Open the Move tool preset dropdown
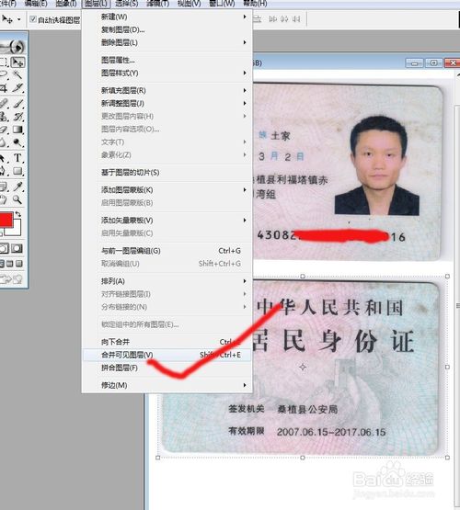 [x=19, y=19]
